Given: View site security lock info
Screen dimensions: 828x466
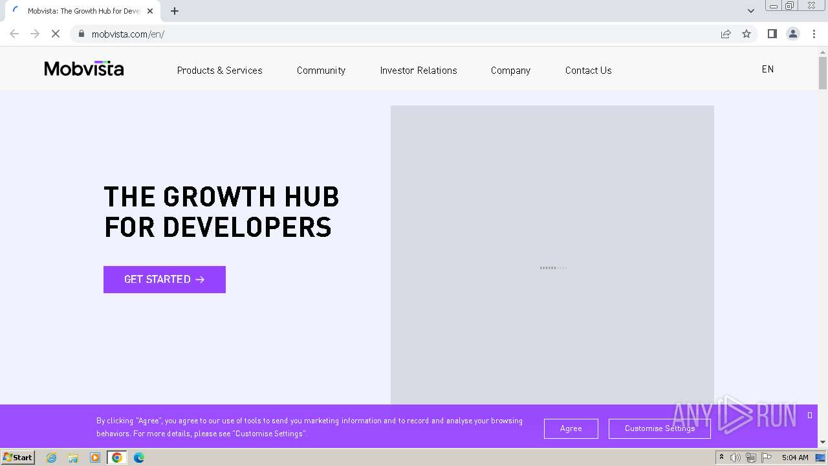Looking at the screenshot, I should tap(82, 34).
